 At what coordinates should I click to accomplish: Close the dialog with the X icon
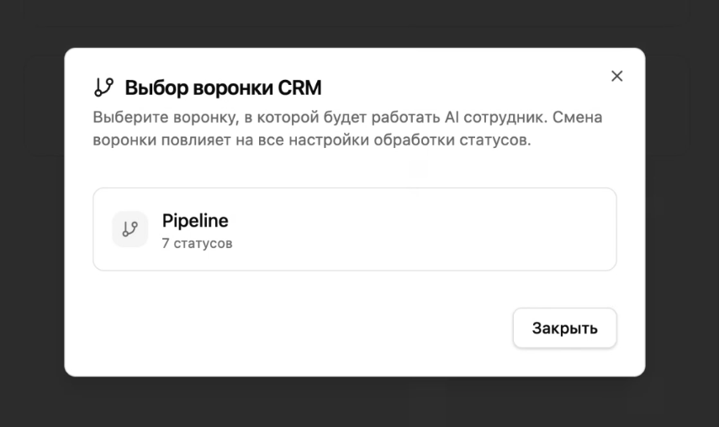tap(616, 76)
